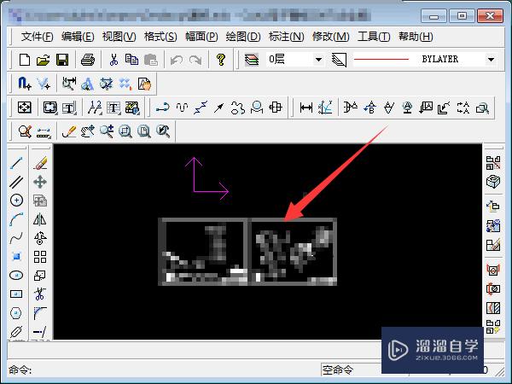This screenshot has height=384, width=512.
Task: Open the 幅面(P) menu
Action: click(201, 36)
